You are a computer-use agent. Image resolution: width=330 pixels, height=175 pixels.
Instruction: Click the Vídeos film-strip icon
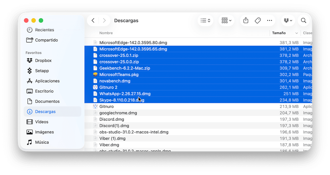coord(30,122)
